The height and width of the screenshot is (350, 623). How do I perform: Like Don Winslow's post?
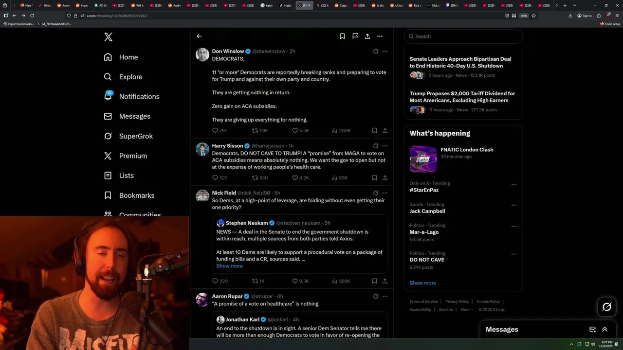pyautogui.click(x=294, y=130)
